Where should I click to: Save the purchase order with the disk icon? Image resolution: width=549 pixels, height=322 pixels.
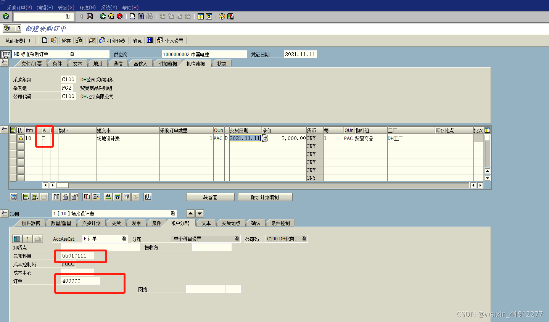(x=90, y=16)
